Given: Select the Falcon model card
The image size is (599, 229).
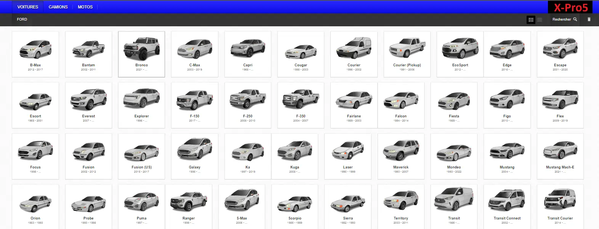Looking at the screenshot, I should click(401, 105).
